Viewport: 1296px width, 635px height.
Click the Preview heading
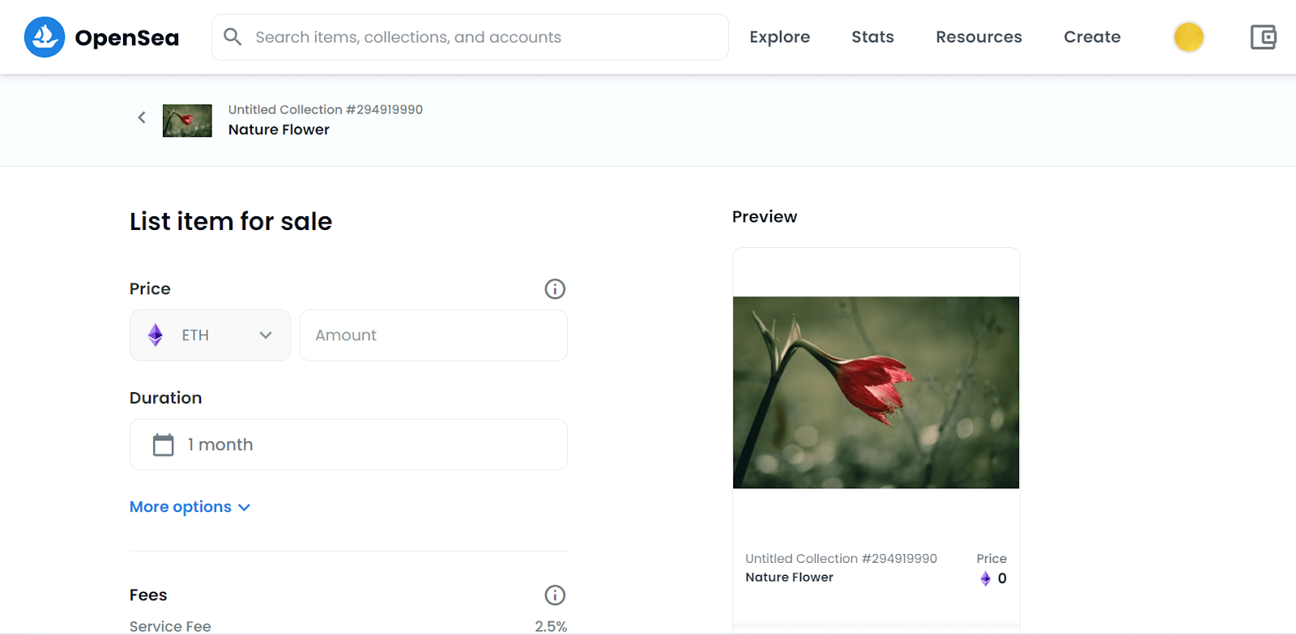pos(765,217)
